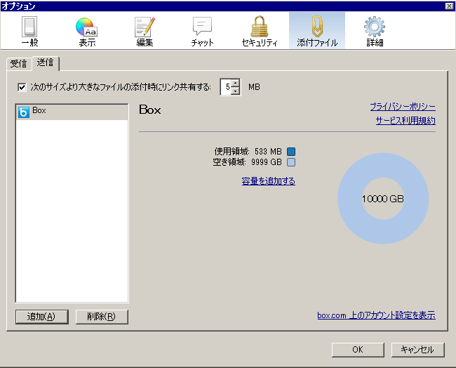Select the 送信 outgoing tab
Viewport: 456px width, 368px height.
click(46, 63)
